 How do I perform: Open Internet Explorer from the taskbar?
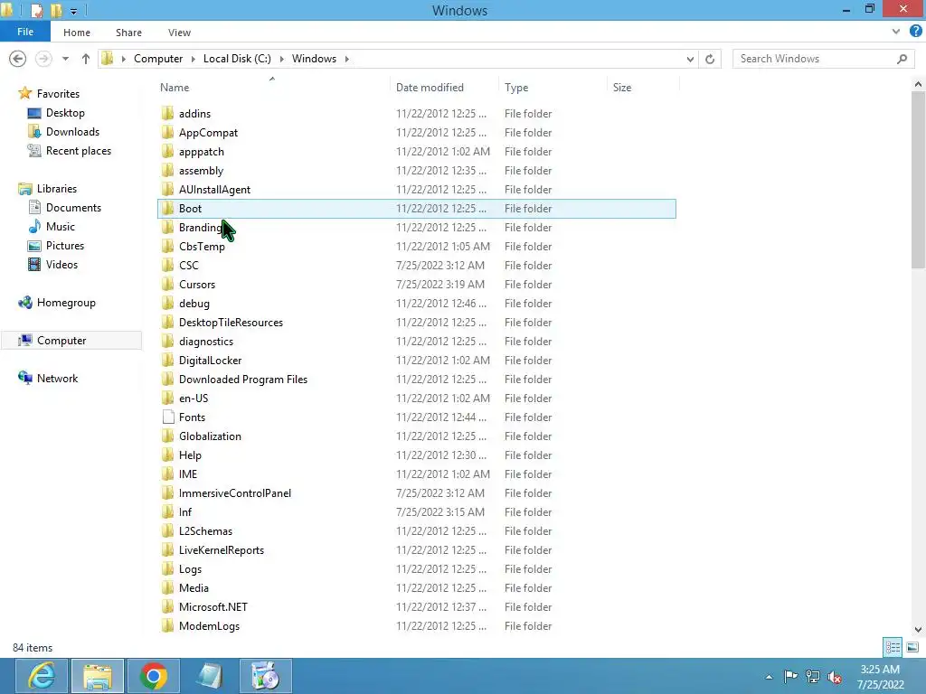42,676
